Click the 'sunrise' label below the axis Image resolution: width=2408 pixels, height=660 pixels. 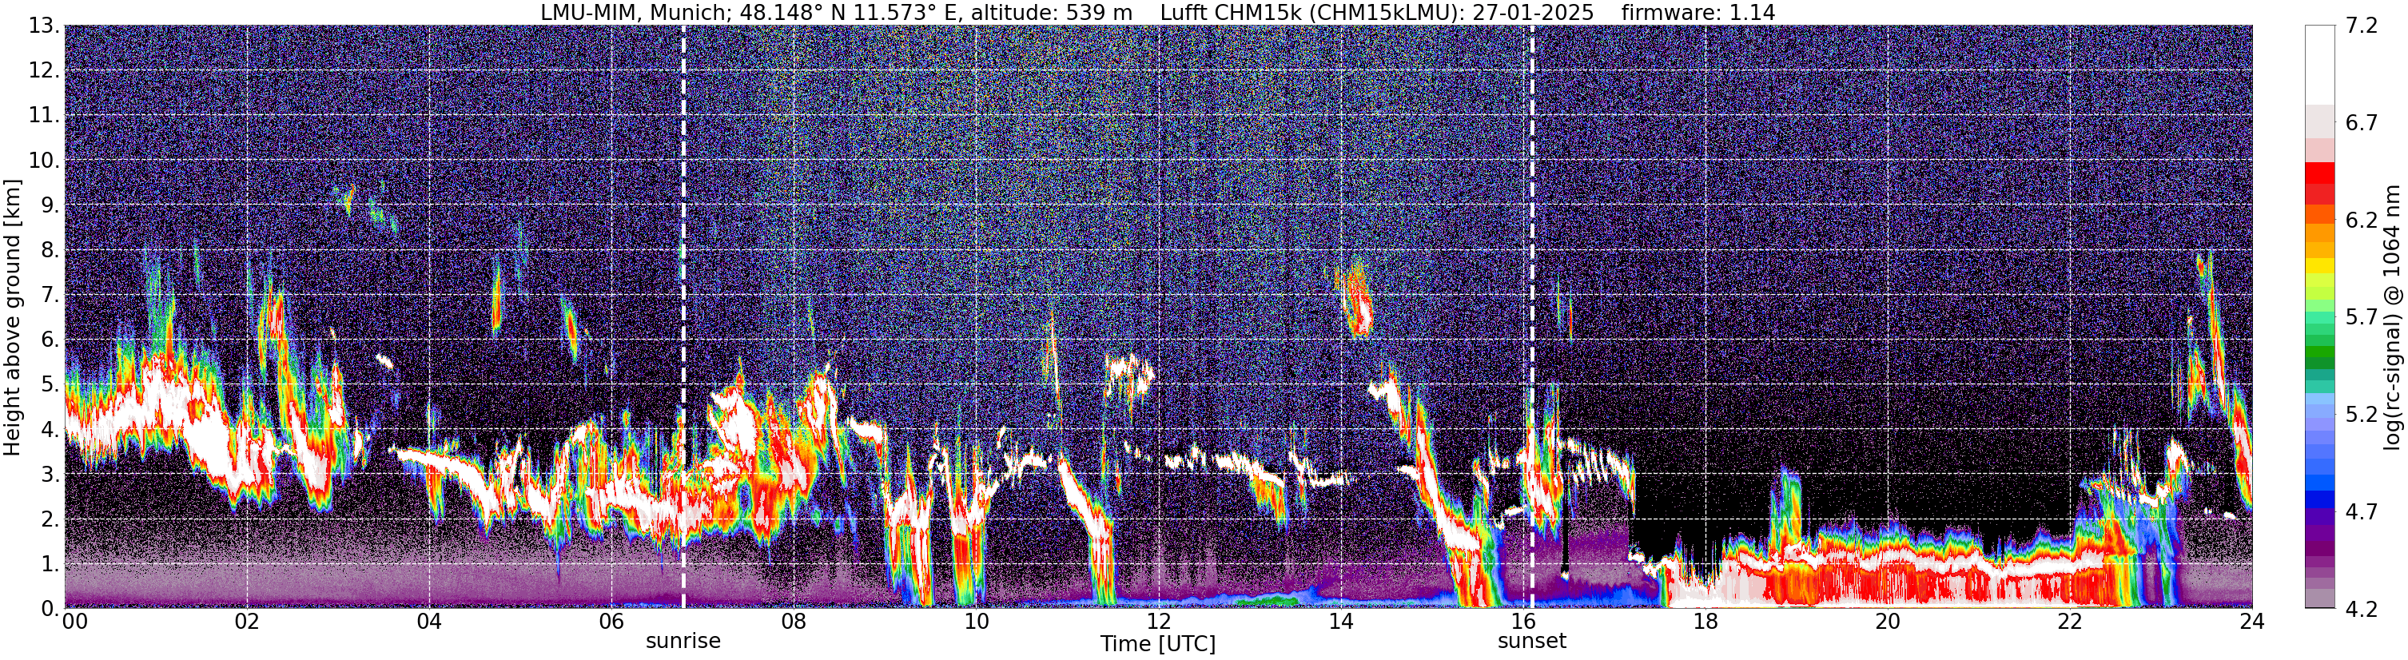click(683, 640)
